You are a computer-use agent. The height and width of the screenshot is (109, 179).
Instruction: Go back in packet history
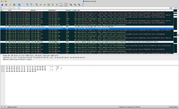41,5
